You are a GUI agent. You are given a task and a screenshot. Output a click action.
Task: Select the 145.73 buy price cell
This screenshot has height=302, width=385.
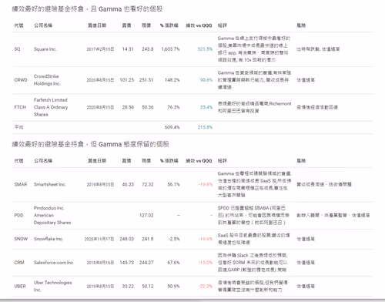(127, 263)
